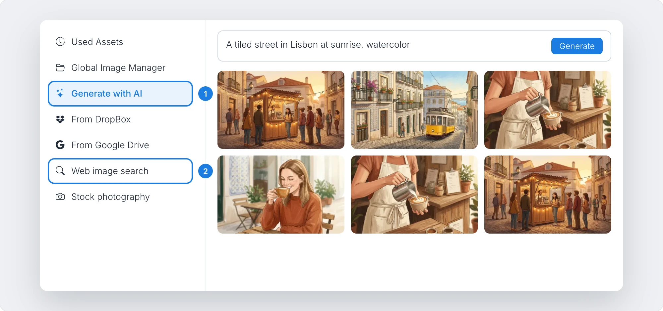Click the magnifier icon beside Web image search
The width and height of the screenshot is (663, 311).
click(60, 171)
